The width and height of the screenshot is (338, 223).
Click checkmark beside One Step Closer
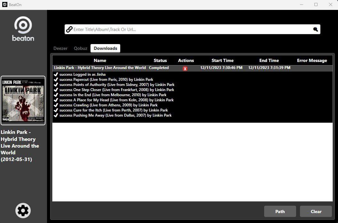point(56,90)
